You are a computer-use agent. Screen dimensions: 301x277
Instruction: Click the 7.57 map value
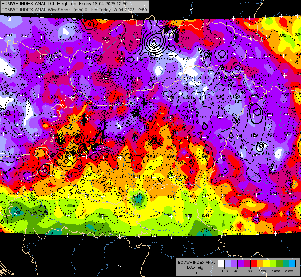coord(170,58)
